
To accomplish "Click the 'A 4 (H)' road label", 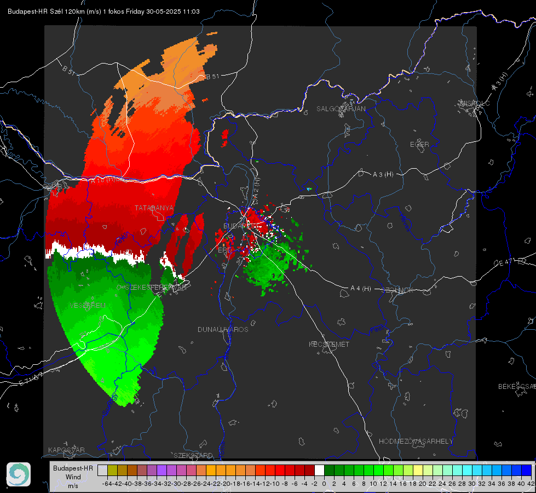I will (x=361, y=289).
